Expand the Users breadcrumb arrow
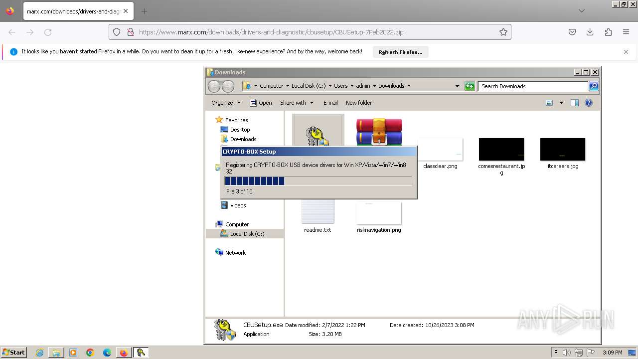 tap(352, 86)
